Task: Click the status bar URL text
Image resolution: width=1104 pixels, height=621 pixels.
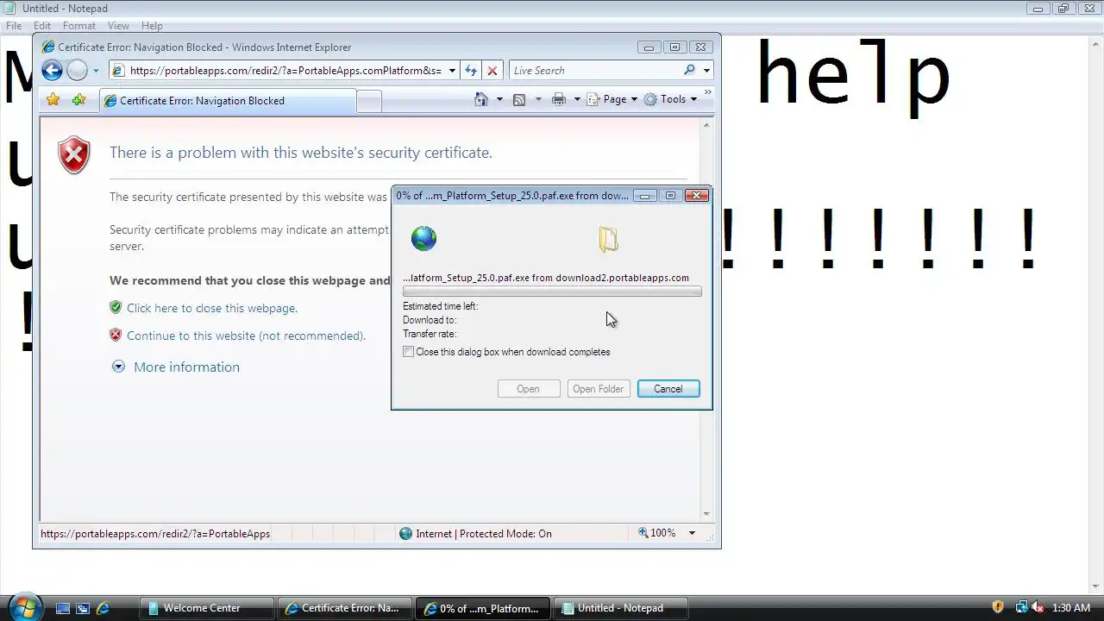Action: (x=155, y=534)
